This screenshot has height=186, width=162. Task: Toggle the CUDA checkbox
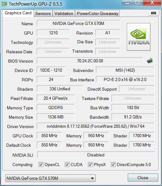(x=67, y=165)
